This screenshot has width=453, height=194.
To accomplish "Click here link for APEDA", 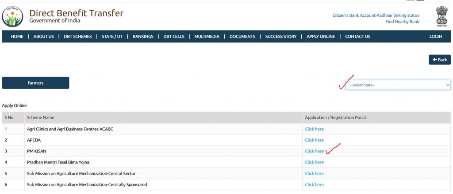I will point(315,140).
